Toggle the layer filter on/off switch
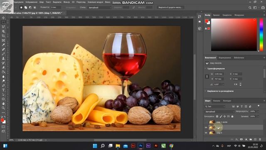The height and width of the screenshot is (150, 266). pos(259,106)
